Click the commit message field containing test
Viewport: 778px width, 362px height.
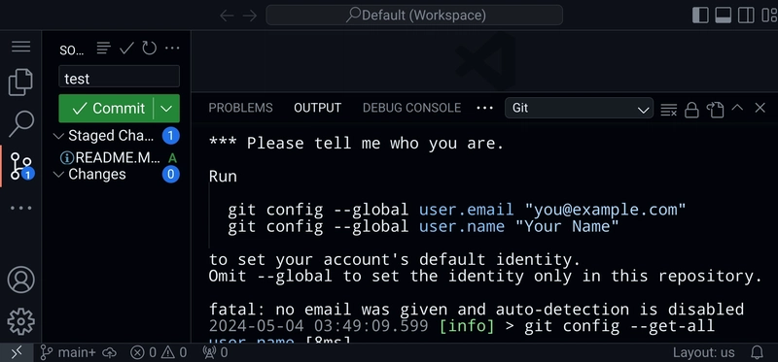pos(119,78)
